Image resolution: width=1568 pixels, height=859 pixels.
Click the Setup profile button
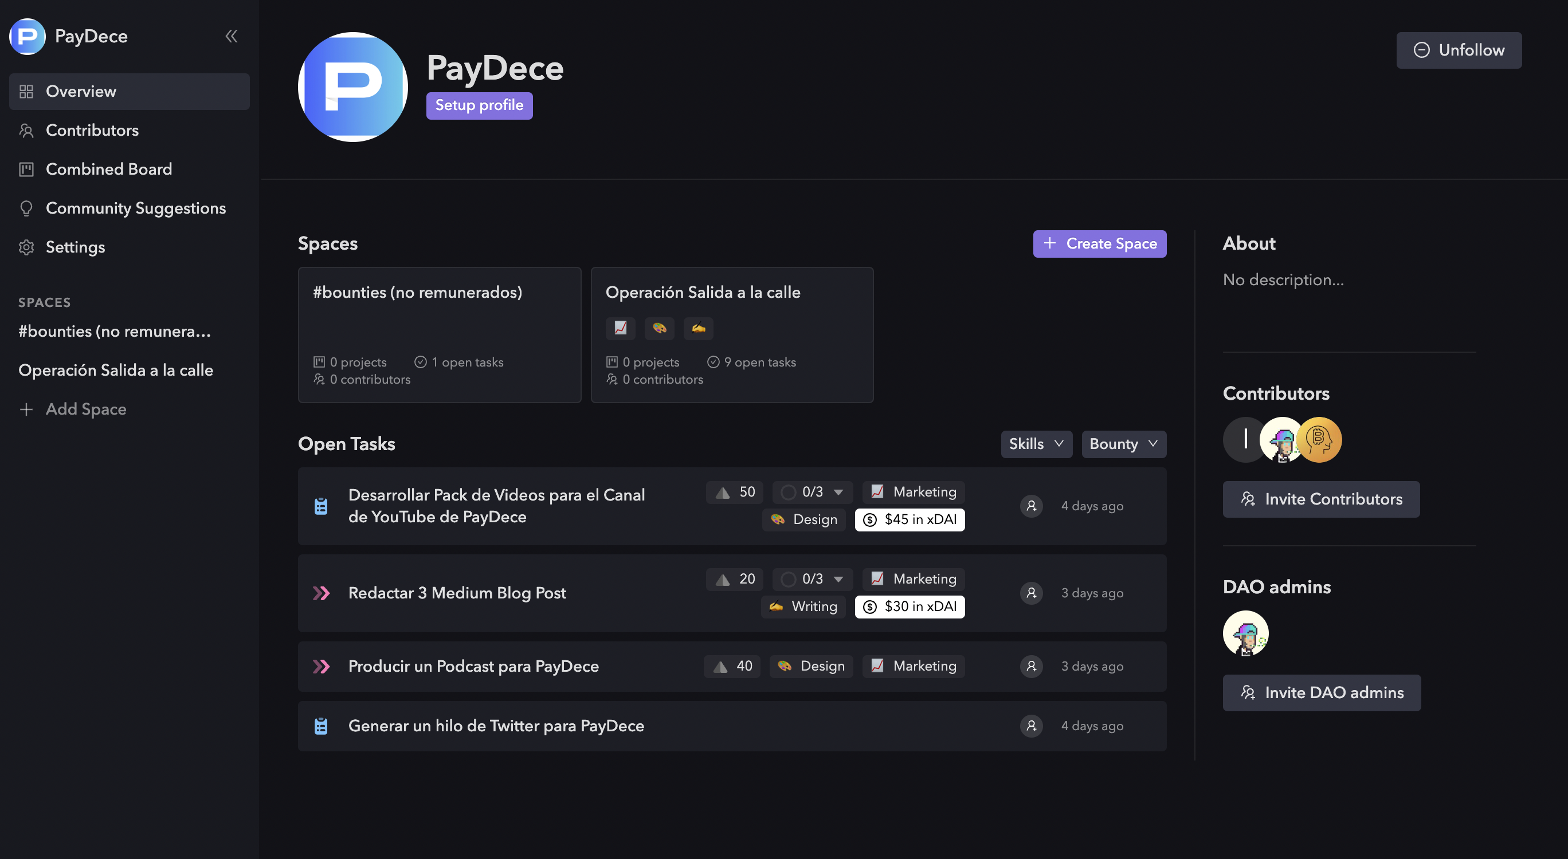coord(479,105)
